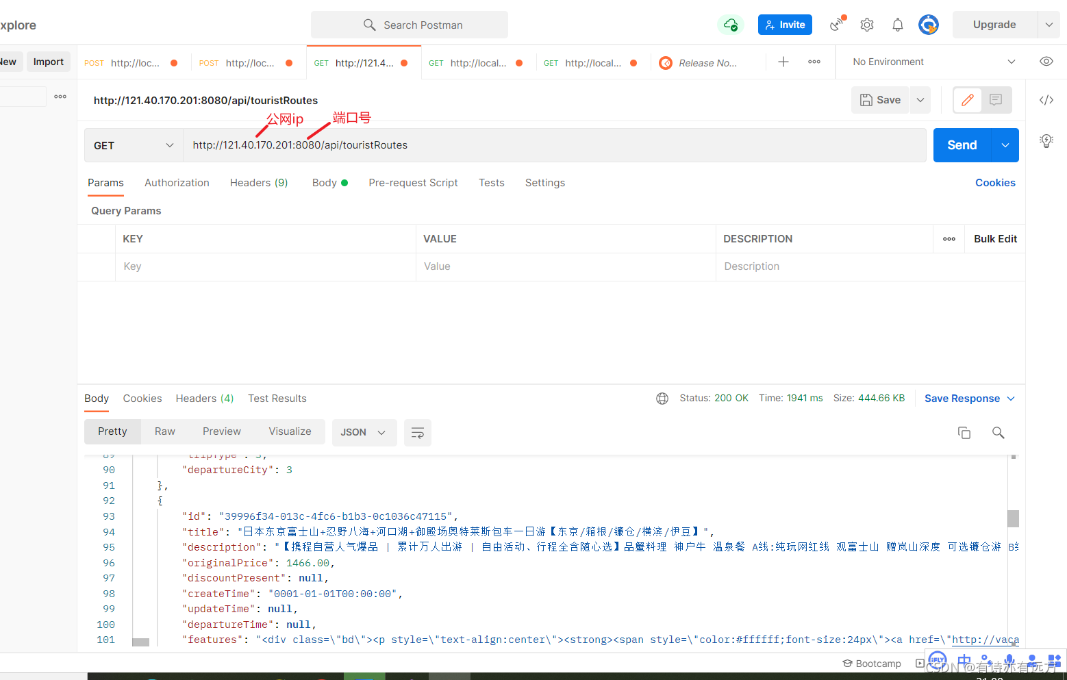The height and width of the screenshot is (680, 1067).
Task: Expand the Upgrade dropdown arrow
Action: (1049, 25)
